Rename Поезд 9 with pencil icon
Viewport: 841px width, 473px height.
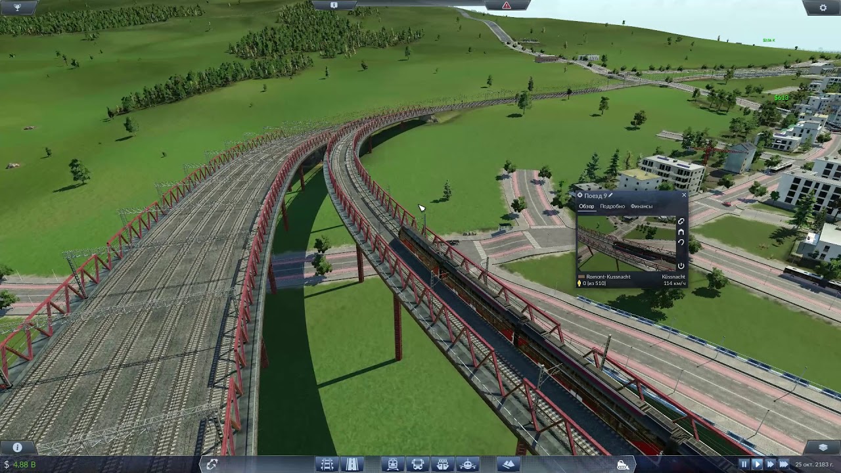click(x=610, y=195)
